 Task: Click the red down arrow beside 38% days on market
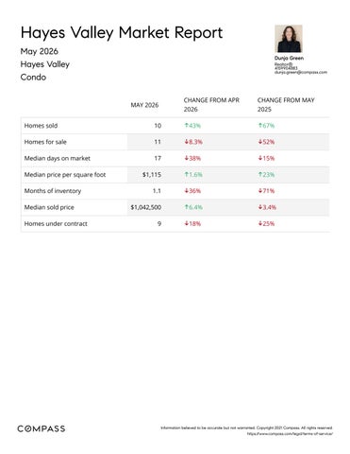point(186,158)
